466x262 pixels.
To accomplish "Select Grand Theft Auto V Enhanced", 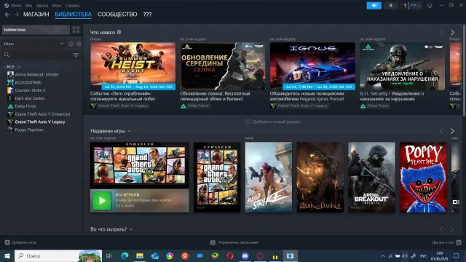I will pos(42,114).
